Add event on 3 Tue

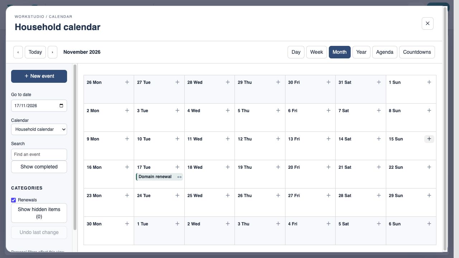point(177,111)
